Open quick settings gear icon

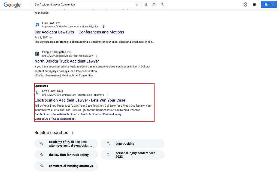click(245, 4)
